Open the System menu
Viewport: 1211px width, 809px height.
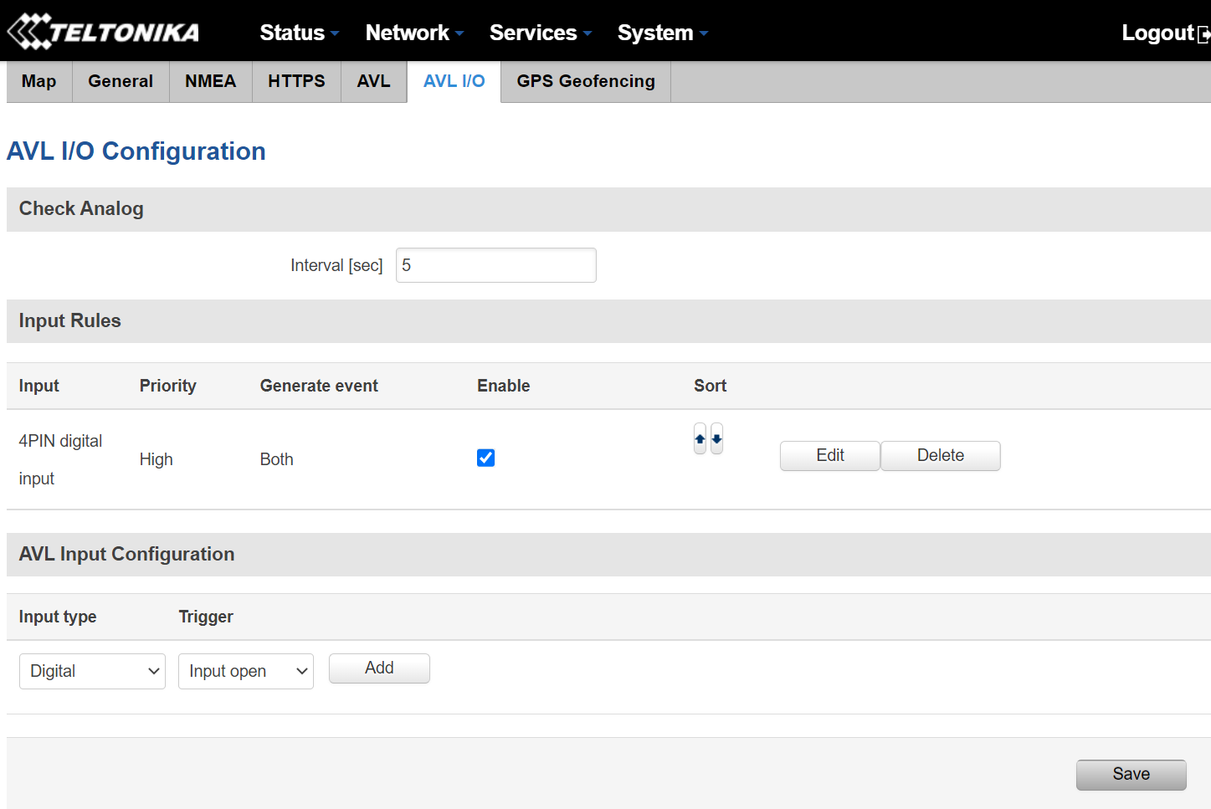663,33
